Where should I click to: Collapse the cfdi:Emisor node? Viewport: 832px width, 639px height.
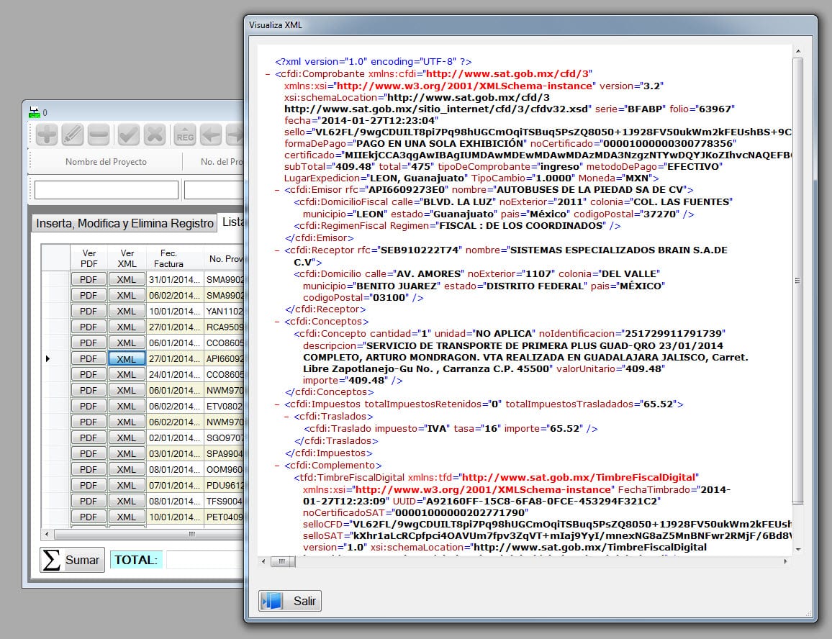(277, 190)
